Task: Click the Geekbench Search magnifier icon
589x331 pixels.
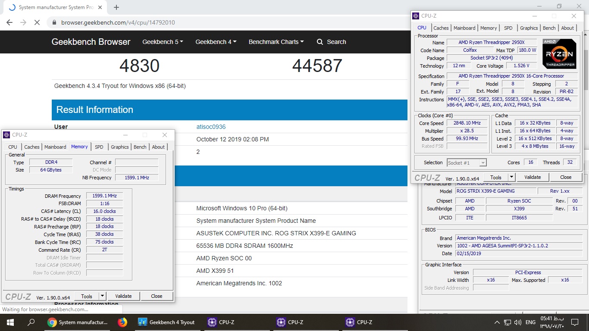Action: (x=320, y=42)
